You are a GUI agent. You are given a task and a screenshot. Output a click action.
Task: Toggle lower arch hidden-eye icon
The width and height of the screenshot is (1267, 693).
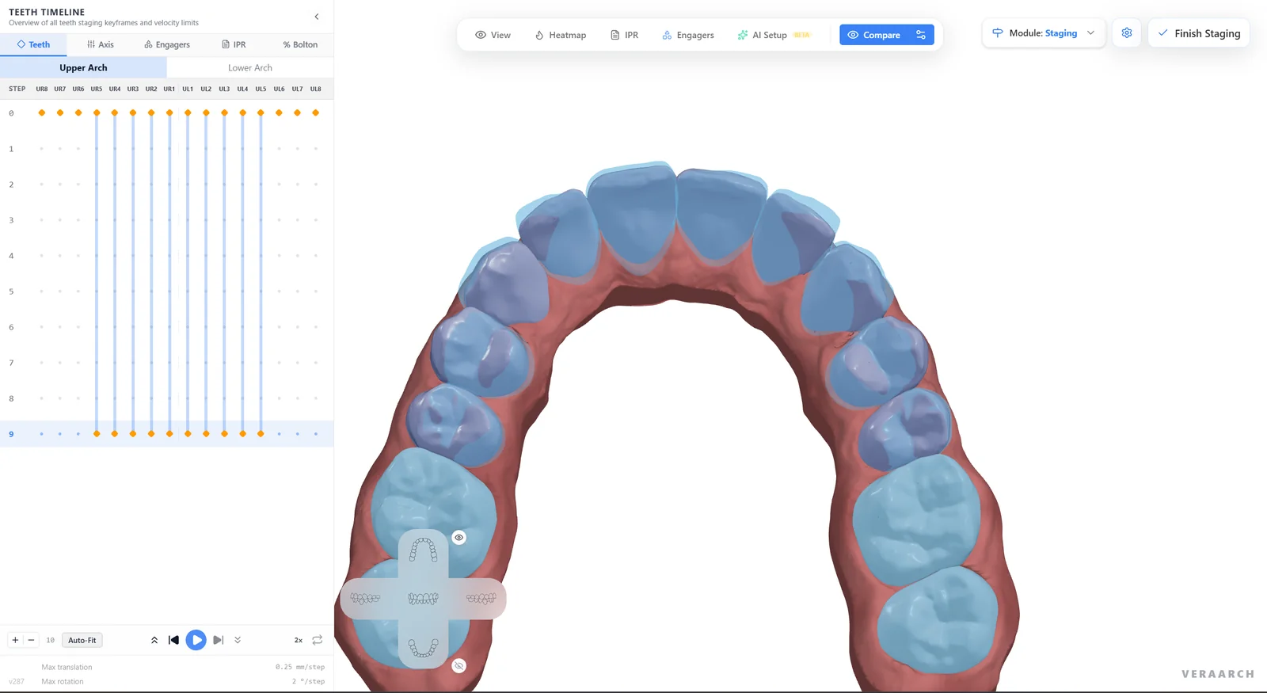point(458,666)
